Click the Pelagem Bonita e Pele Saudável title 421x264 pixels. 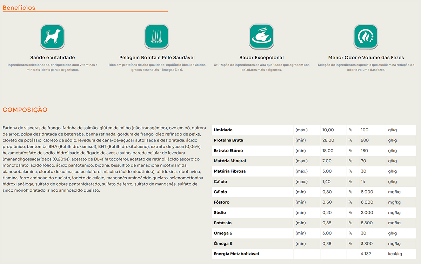point(157,58)
